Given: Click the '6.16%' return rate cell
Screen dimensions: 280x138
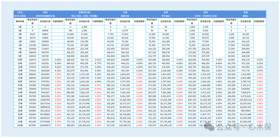Looking at the screenshot, I should coord(139,71).
